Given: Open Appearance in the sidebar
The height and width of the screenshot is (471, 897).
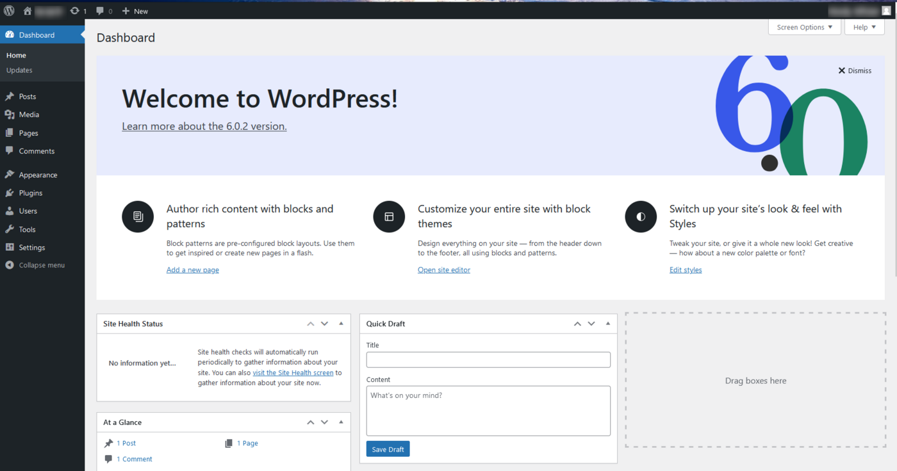Looking at the screenshot, I should click(38, 175).
